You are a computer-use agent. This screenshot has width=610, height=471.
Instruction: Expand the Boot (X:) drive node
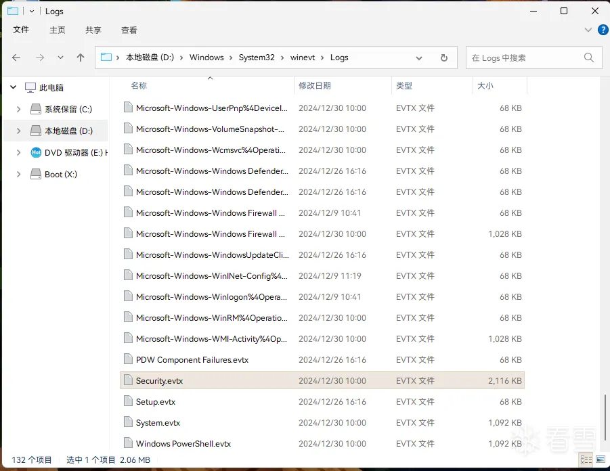point(18,174)
